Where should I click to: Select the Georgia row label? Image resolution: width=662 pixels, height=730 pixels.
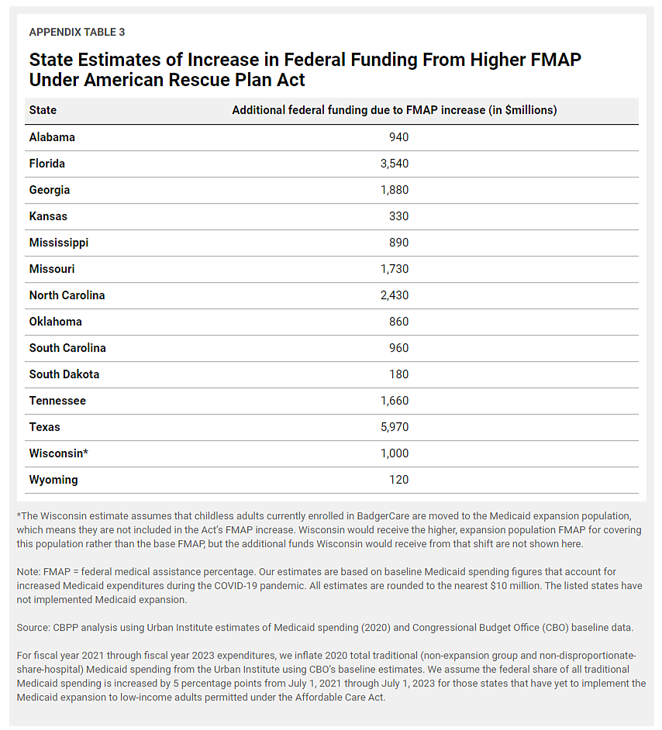tap(50, 190)
